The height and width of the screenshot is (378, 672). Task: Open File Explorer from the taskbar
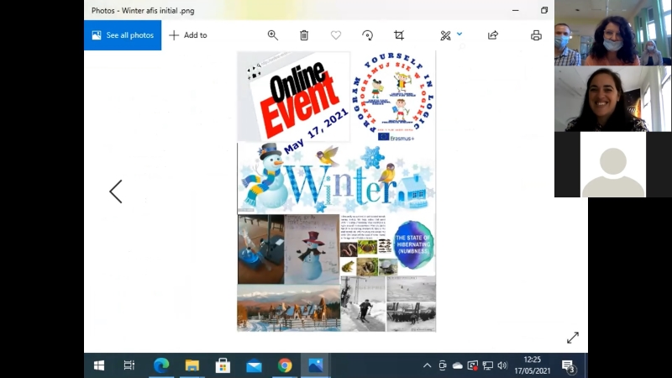192,365
